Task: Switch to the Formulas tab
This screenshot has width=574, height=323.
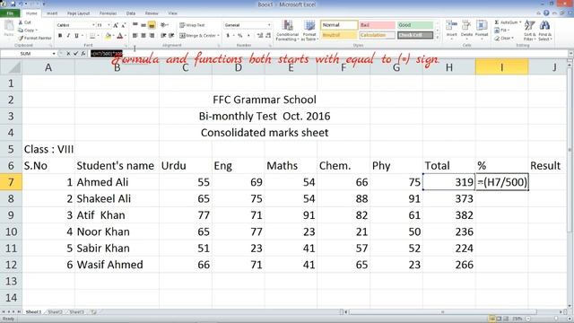Action: [x=108, y=13]
